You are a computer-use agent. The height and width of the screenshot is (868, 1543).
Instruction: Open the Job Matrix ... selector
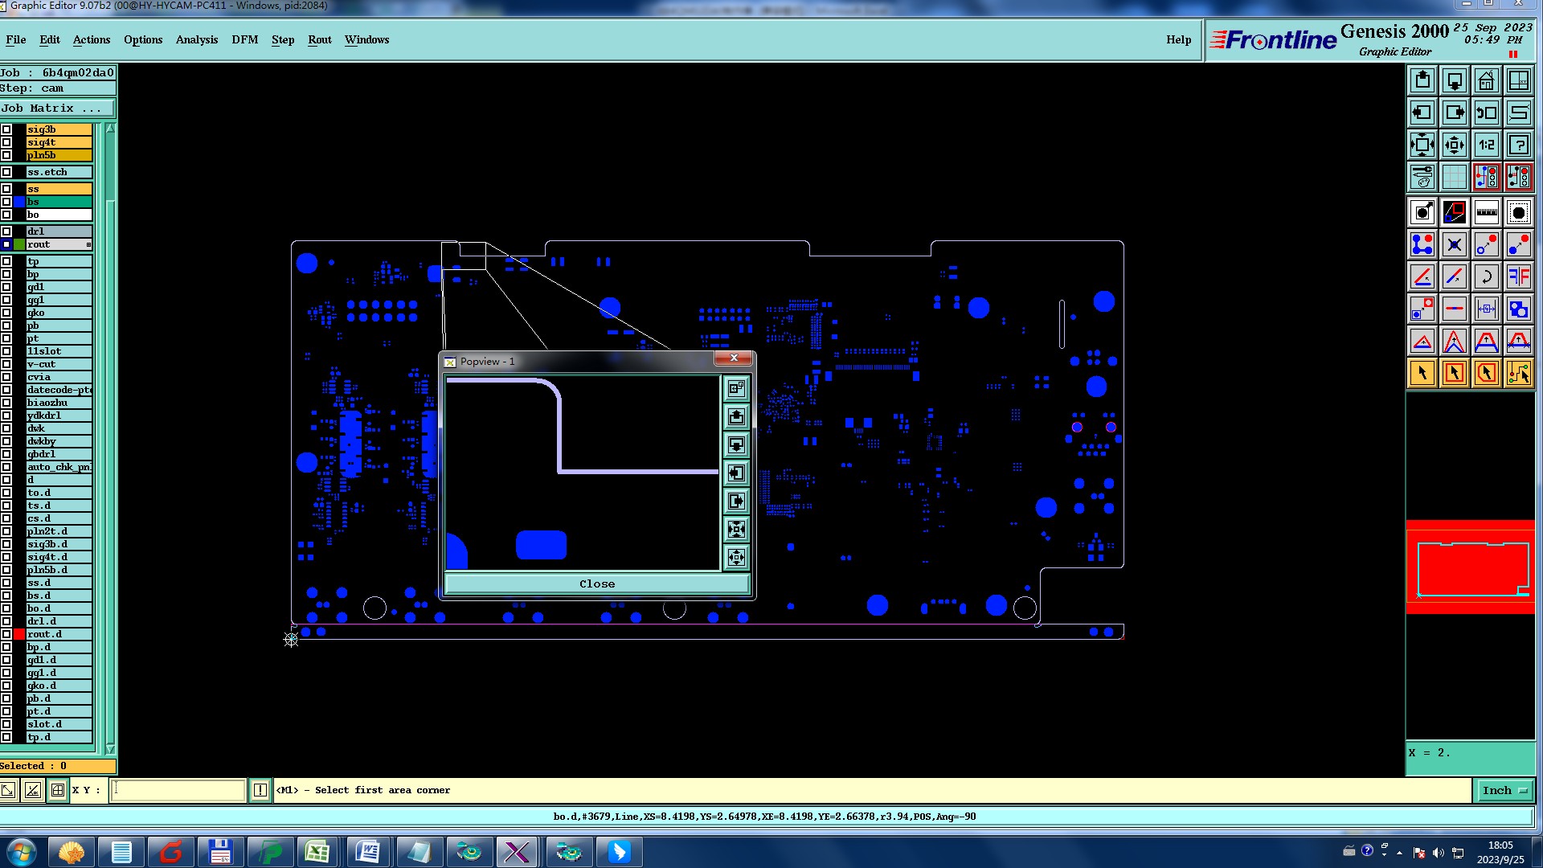56,108
